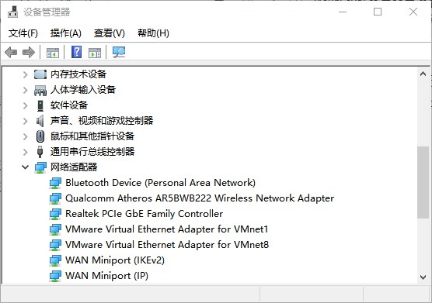Expand the 内存技术设备 category

(x=26, y=74)
